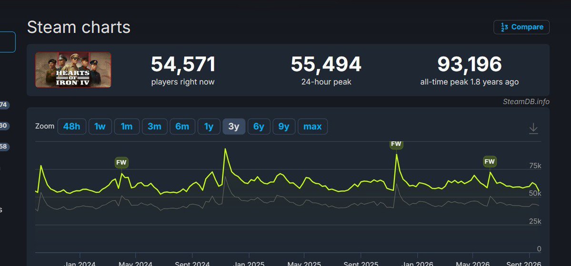Click the 25k y-axis label

(535, 221)
